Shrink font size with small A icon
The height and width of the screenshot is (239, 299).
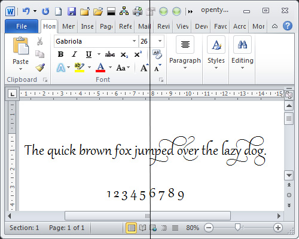(x=158, y=68)
